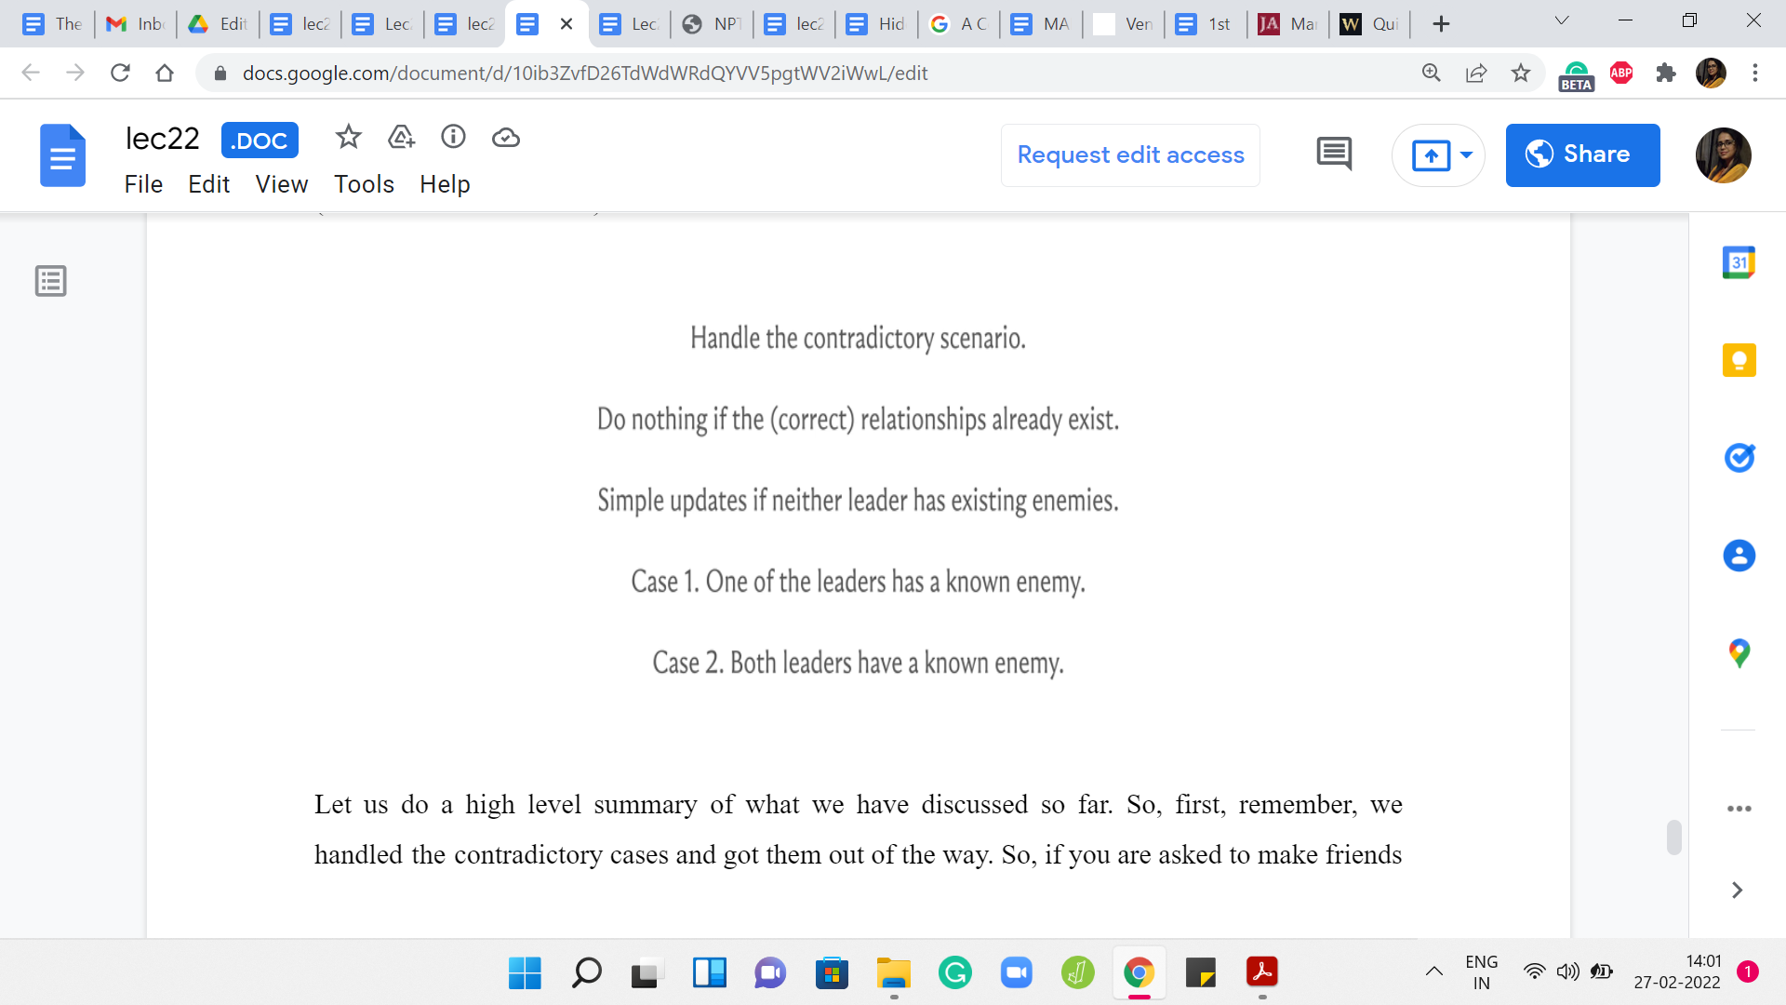Click the Add to Drive shortcut icon
1786x1005 pixels.
click(401, 138)
